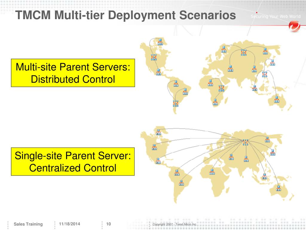Select Mexico child server in Centralized Control map
306x230 pixels.
point(158,161)
